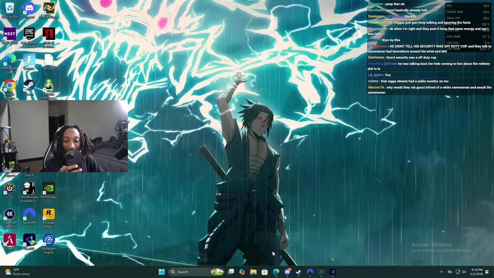The height and width of the screenshot is (278, 494).
Task: Switch to NordVPN on the taskbar
Action: coord(310,272)
